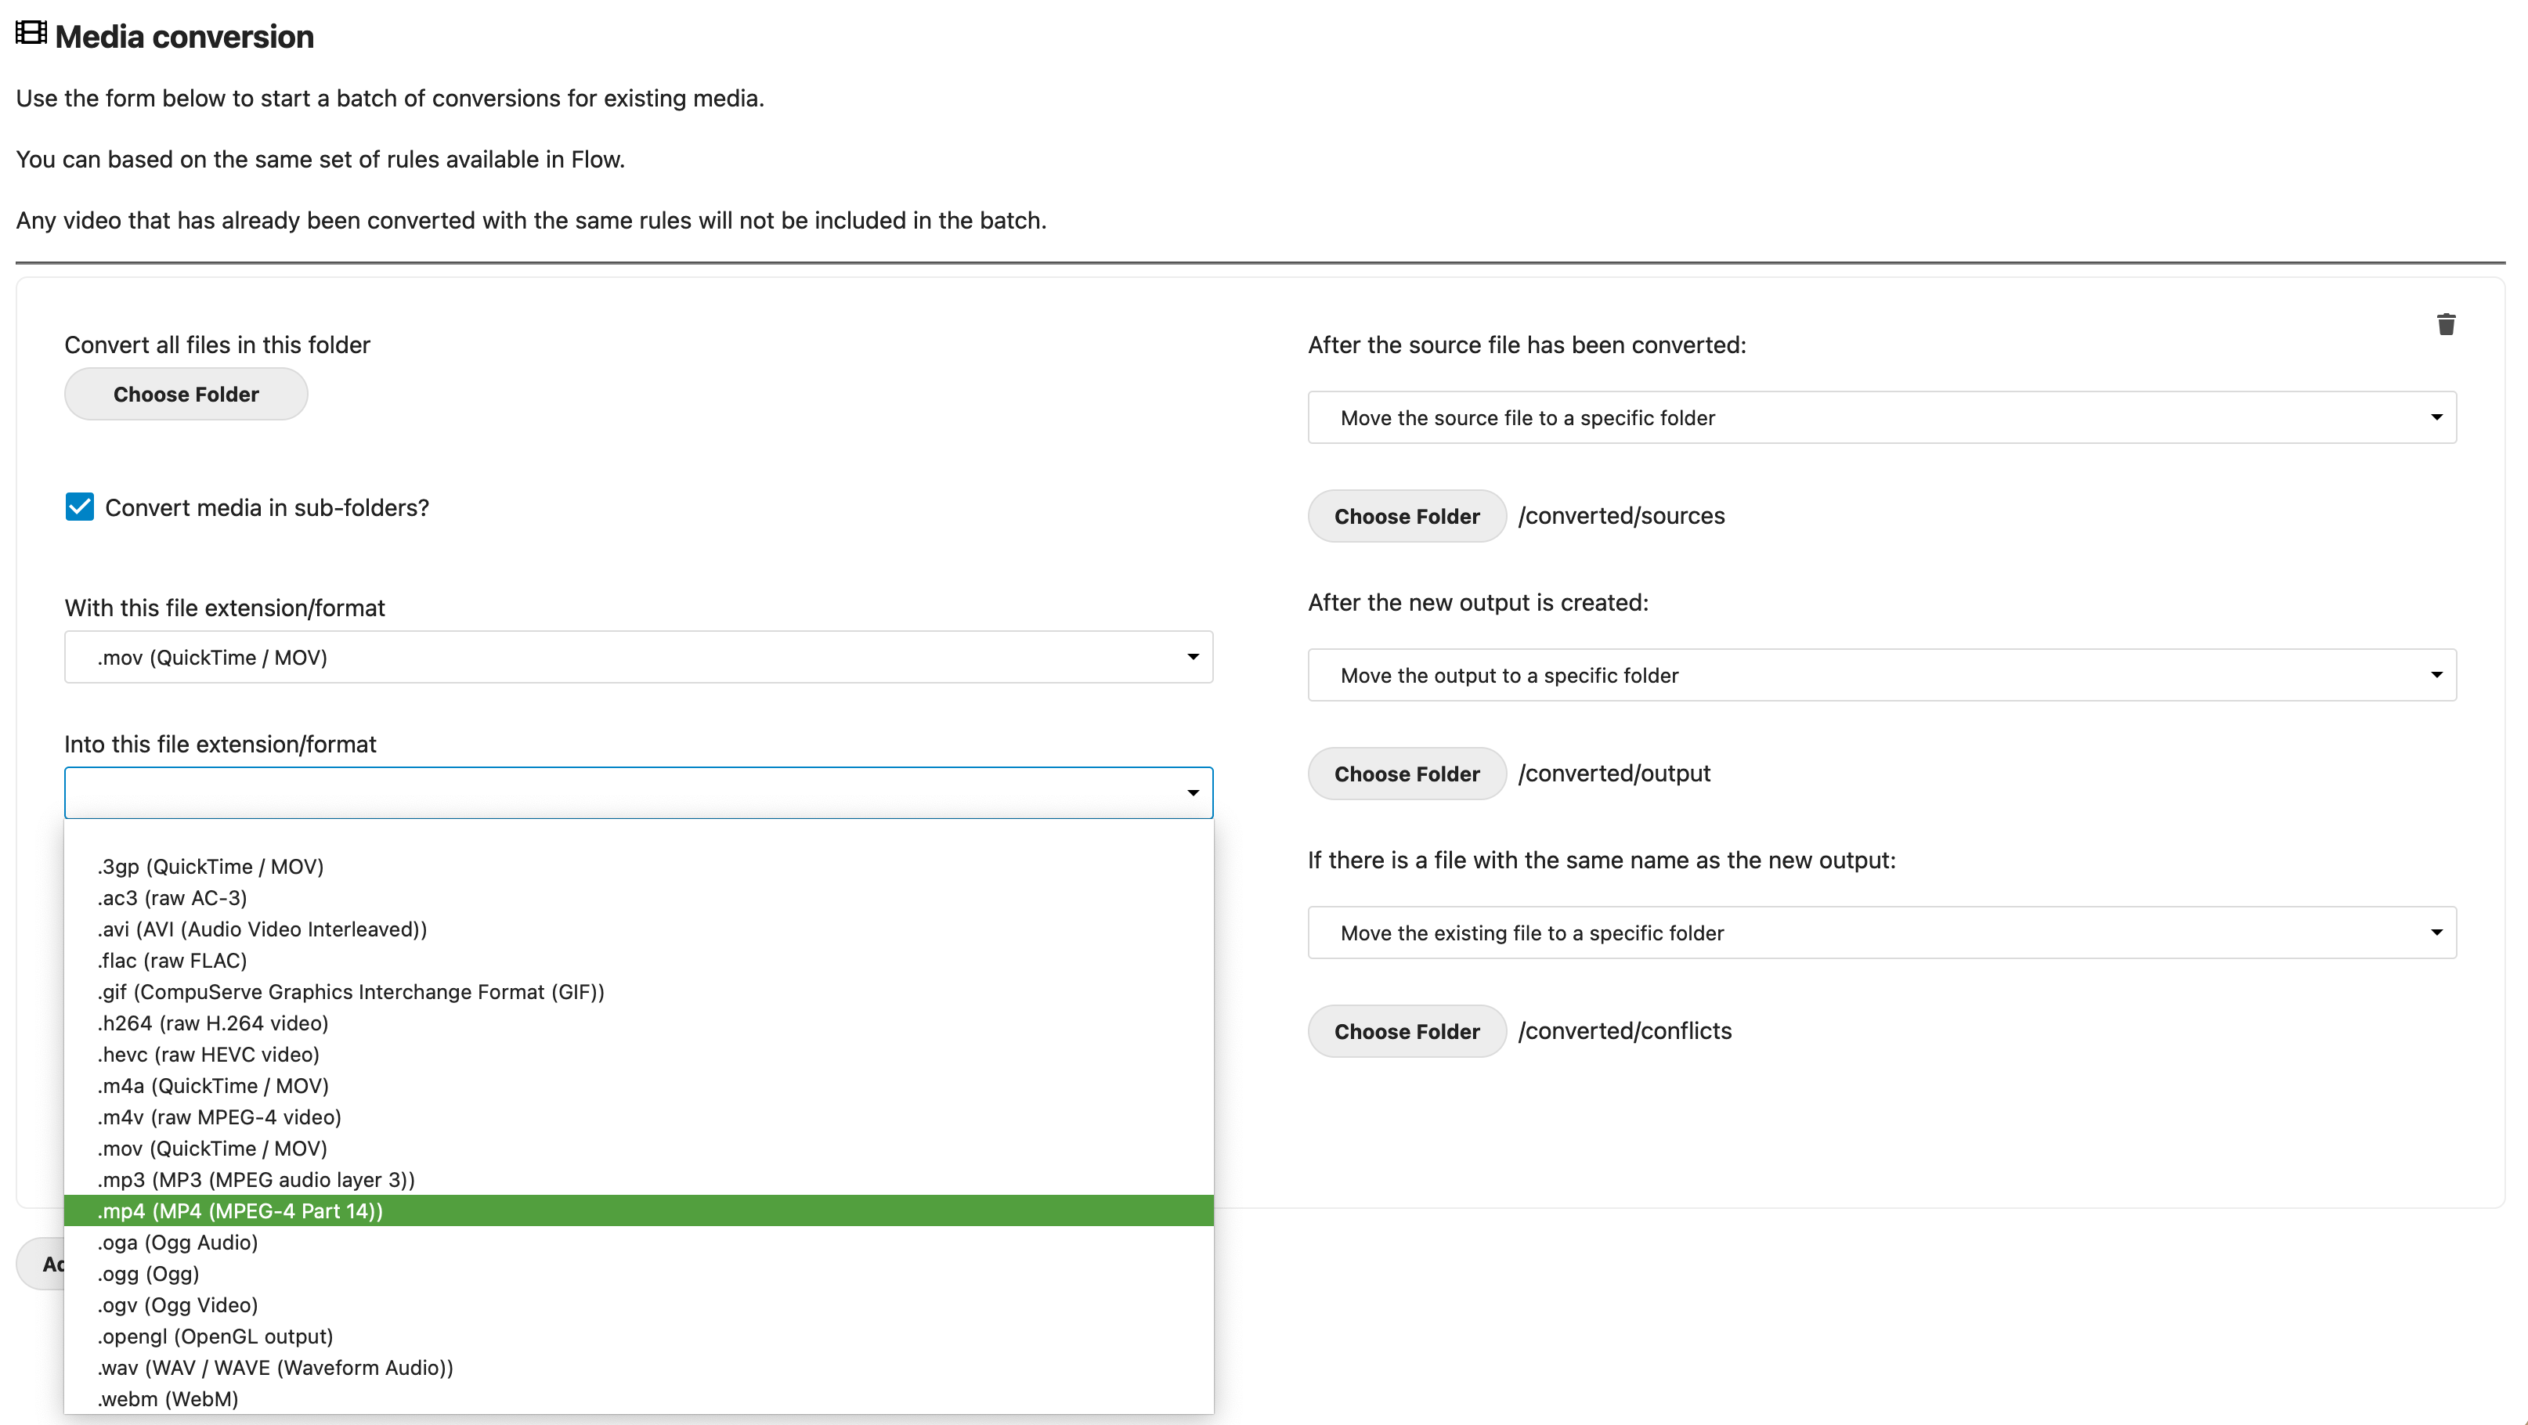Choose the .wav Waveform Audio option

click(x=275, y=1367)
